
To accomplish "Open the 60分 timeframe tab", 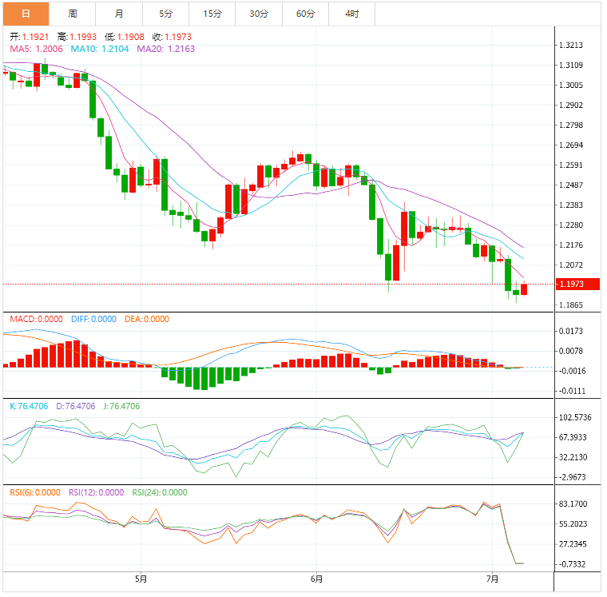I will pyautogui.click(x=305, y=14).
